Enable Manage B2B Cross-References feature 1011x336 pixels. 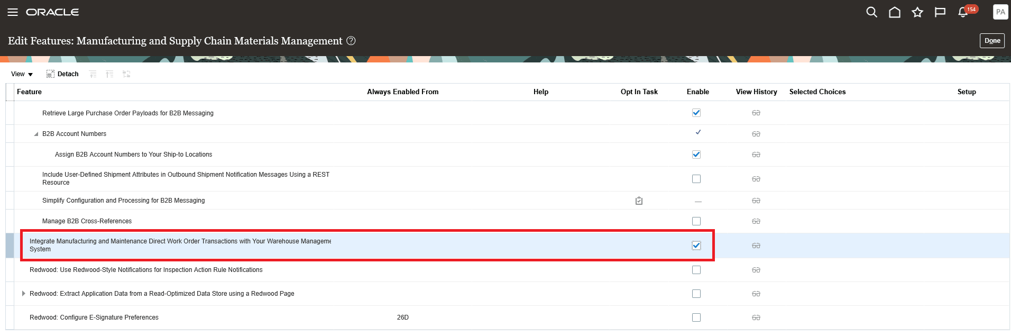pos(696,221)
